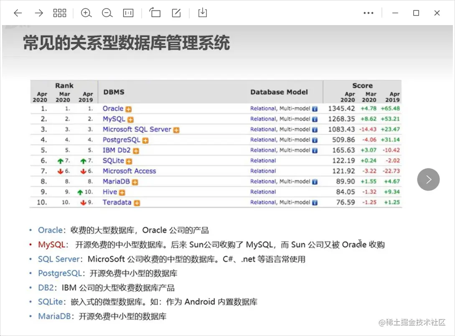Viewport: 455px width, 336px height.
Task: Open the MySQL link in the table
Action: click(114, 119)
